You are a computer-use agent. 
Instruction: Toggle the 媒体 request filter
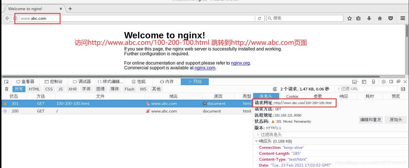[115, 89]
